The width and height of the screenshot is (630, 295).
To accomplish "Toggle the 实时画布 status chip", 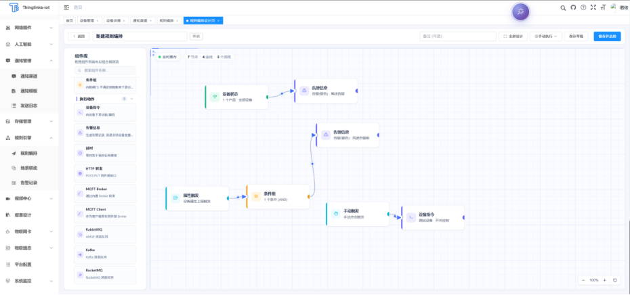I will pos(167,57).
